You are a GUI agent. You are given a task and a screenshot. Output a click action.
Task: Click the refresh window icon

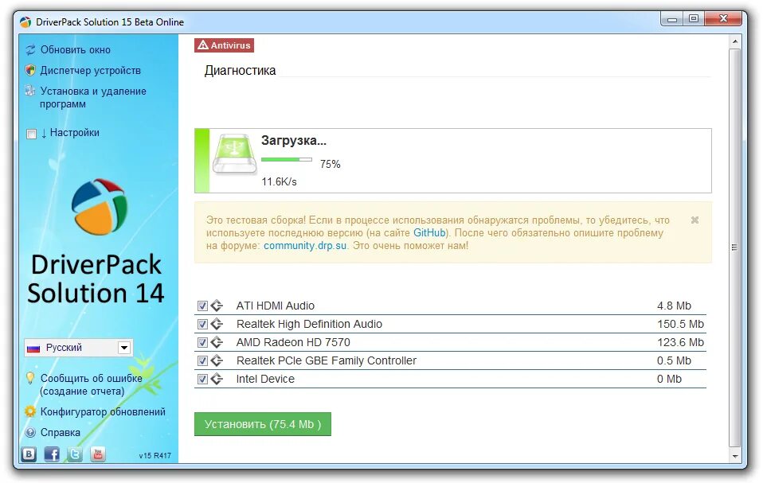30,49
